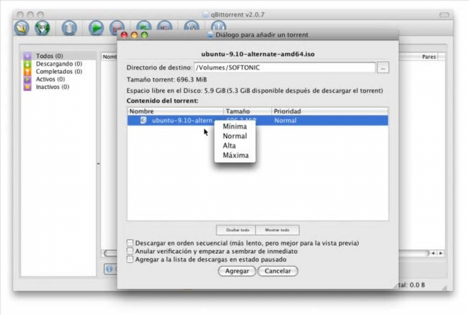Click ubuntu-9.10-alternate-amd64.iso title text
The height and width of the screenshot is (315, 469).
pyautogui.click(x=258, y=54)
